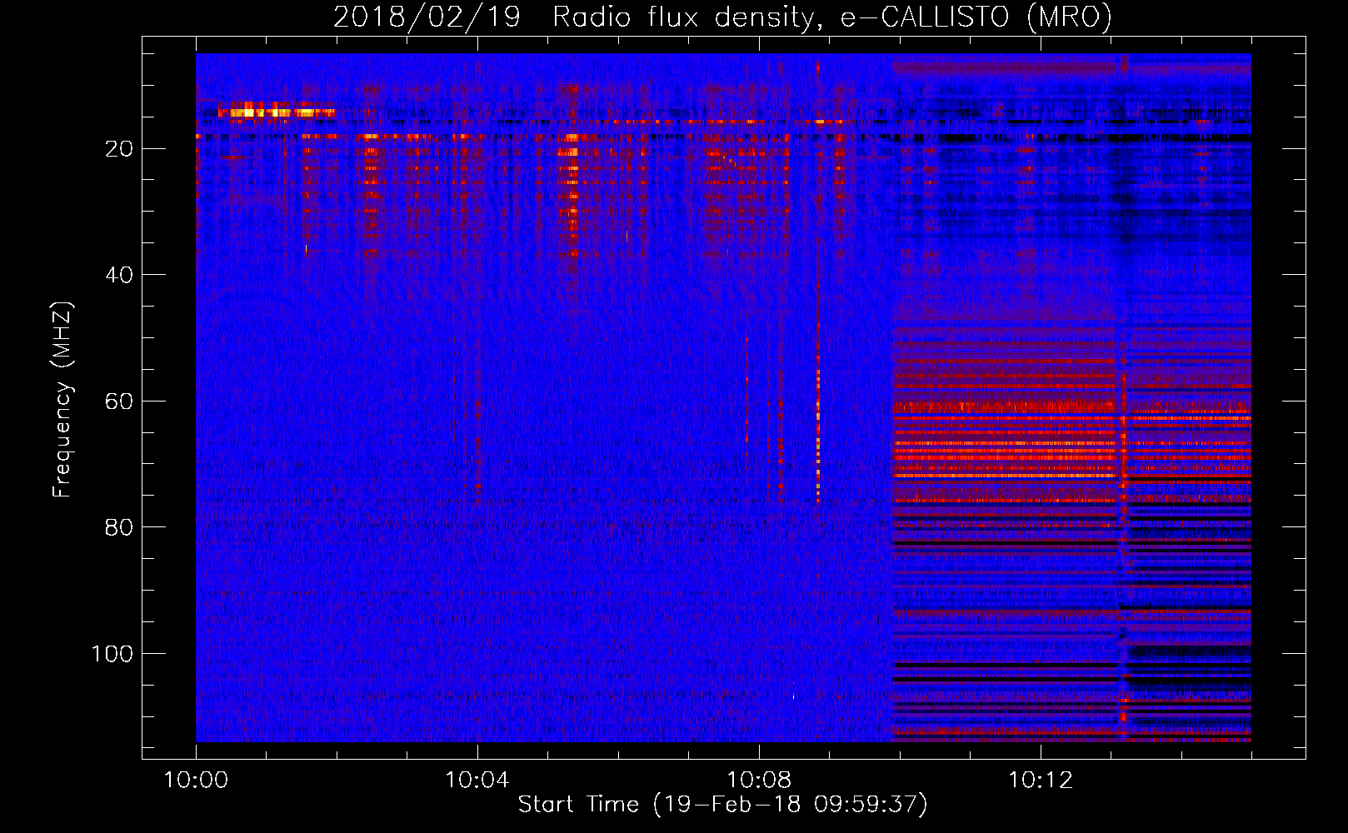This screenshot has height=833, width=1348.
Task: Click the 'Start Time (19-Feb-18 09:59:37)' label
Action: click(722, 806)
